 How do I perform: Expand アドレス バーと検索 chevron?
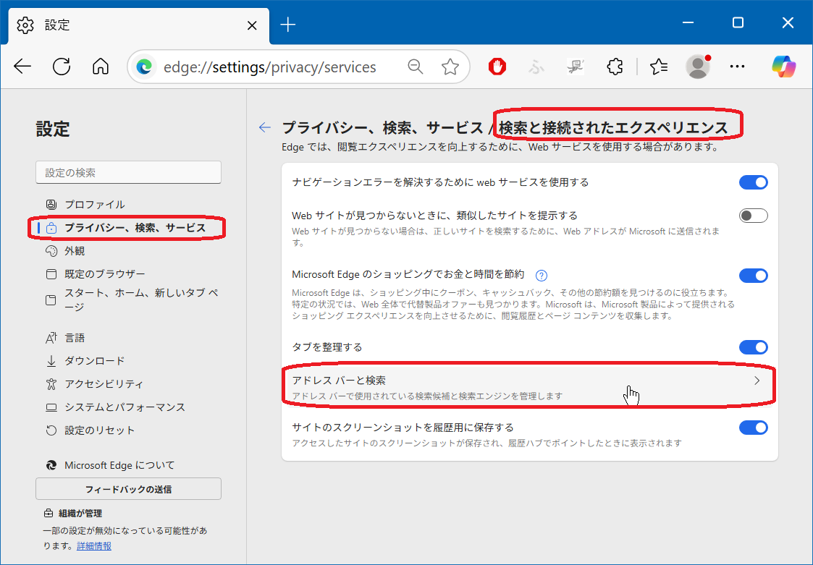point(757,381)
